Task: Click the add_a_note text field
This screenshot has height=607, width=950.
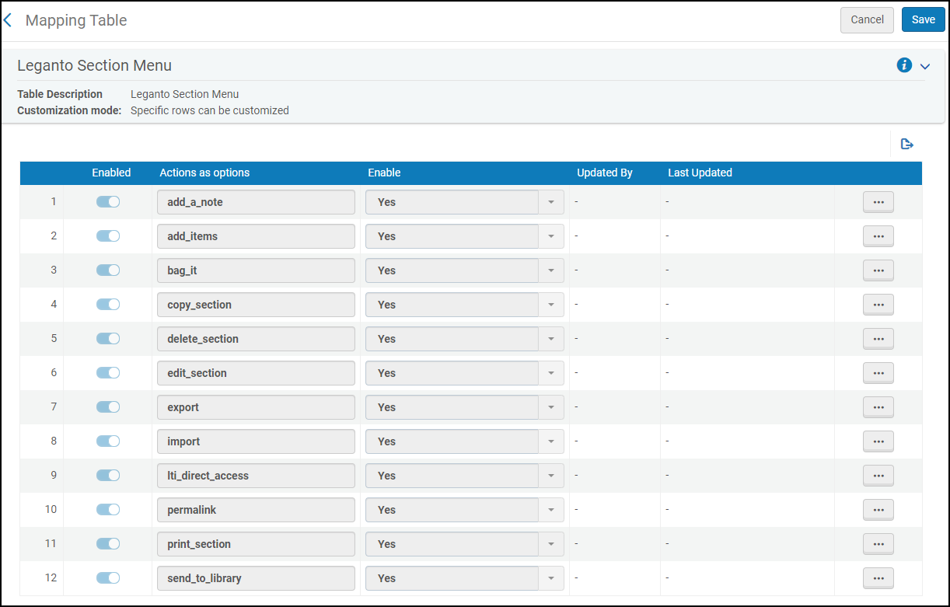Action: (x=256, y=202)
